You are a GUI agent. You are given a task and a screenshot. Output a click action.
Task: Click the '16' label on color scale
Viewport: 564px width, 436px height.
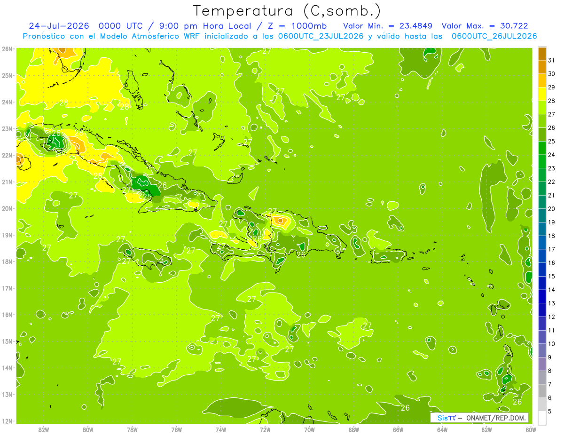[552, 262]
